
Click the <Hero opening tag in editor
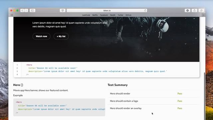tap(29, 65)
